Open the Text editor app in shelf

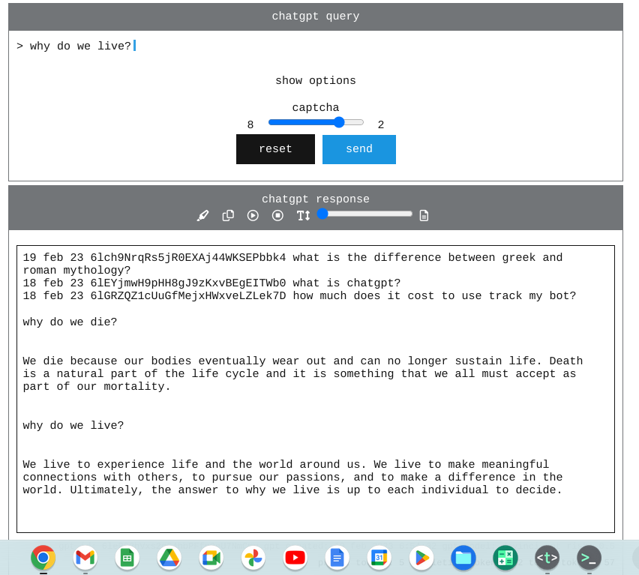[547, 558]
